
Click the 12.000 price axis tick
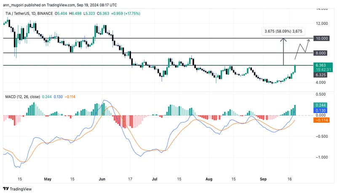tap(322, 24)
